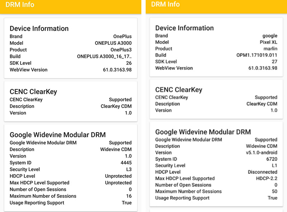Click Security Level value L1
Image resolution: width=287 pixels, height=212 pixels.
(274, 165)
